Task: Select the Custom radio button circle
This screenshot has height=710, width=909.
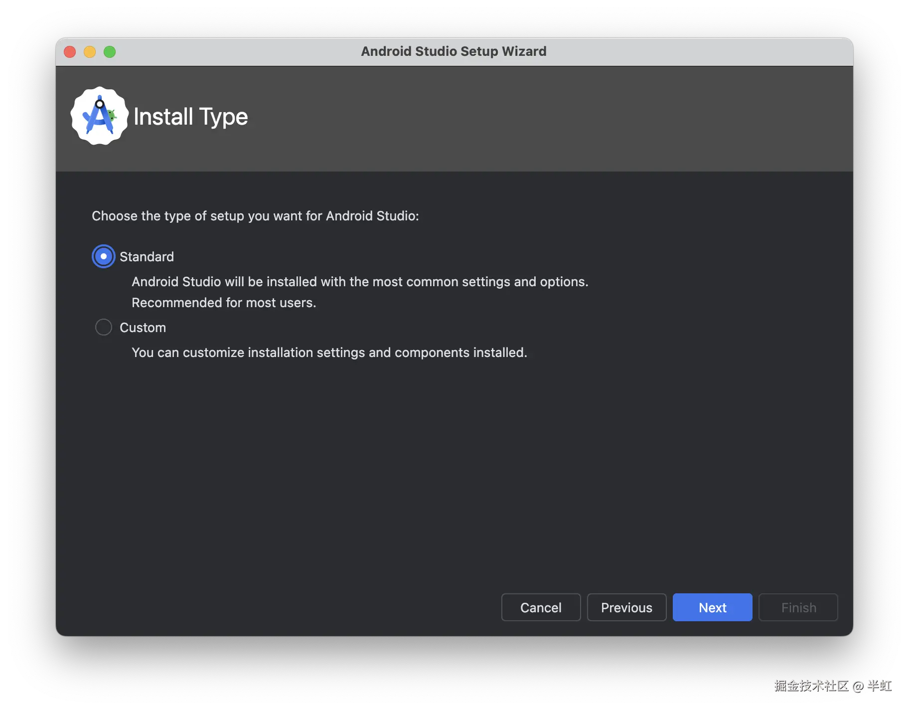Action: (x=104, y=328)
